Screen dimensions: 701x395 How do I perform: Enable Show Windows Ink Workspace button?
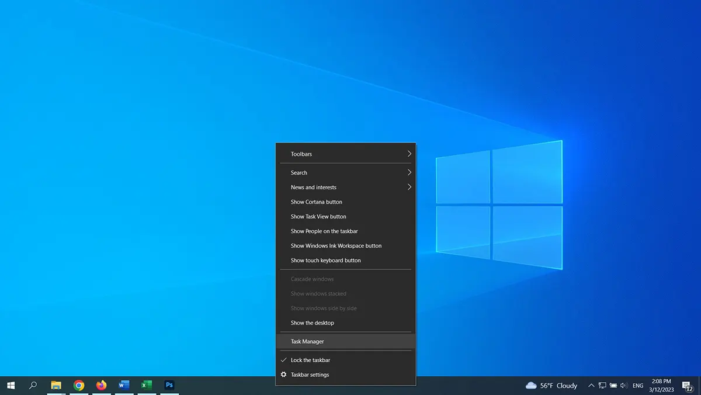346,246
